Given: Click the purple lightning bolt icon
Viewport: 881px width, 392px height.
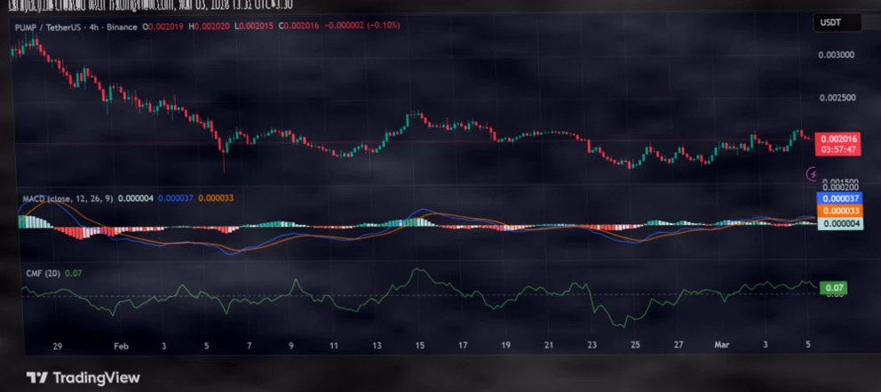Looking at the screenshot, I should (812, 174).
